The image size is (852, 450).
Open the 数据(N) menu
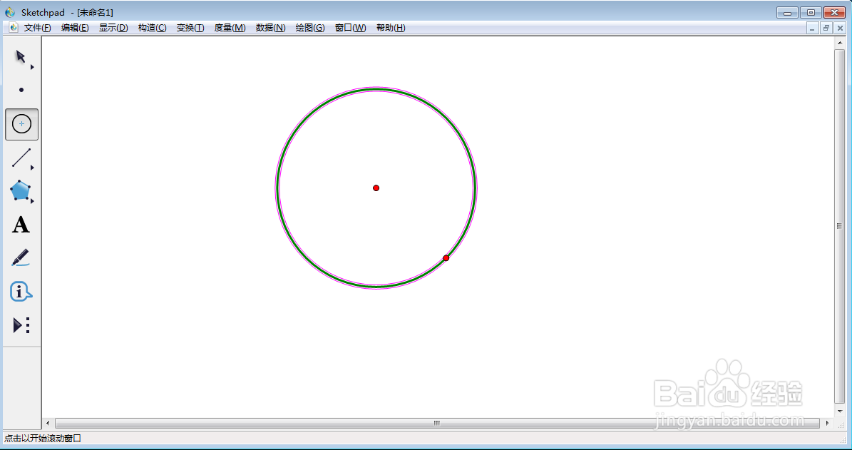pos(271,28)
